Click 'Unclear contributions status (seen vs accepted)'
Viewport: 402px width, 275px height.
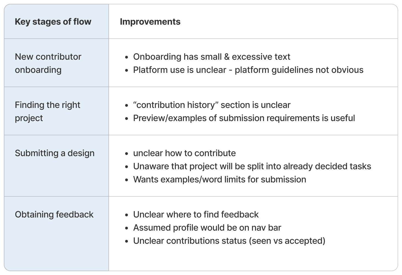tap(229, 241)
